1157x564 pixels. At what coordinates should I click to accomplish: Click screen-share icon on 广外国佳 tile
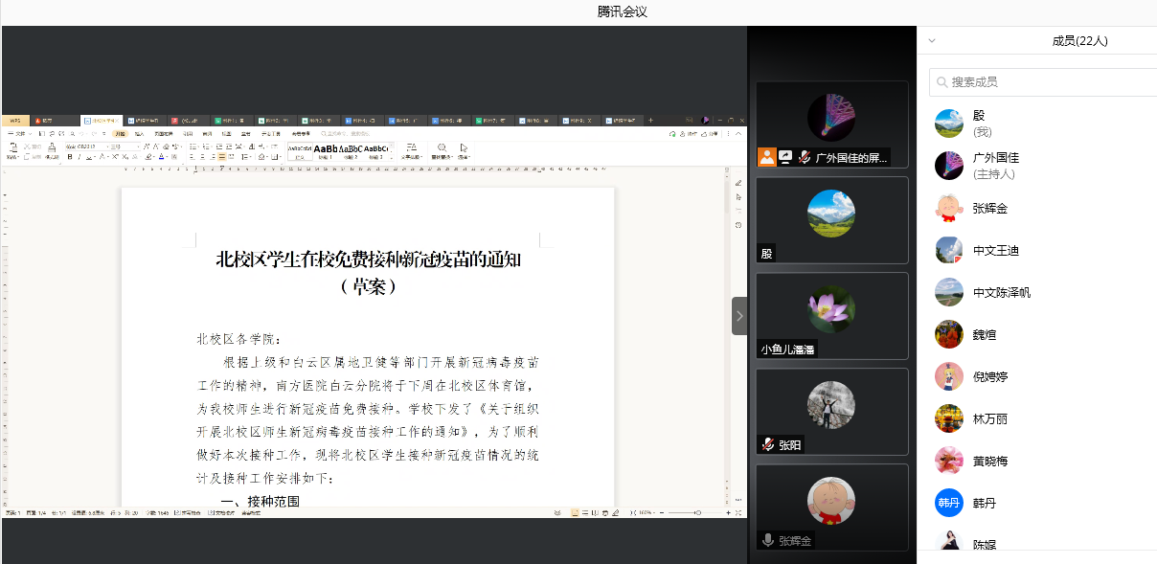[785, 157]
